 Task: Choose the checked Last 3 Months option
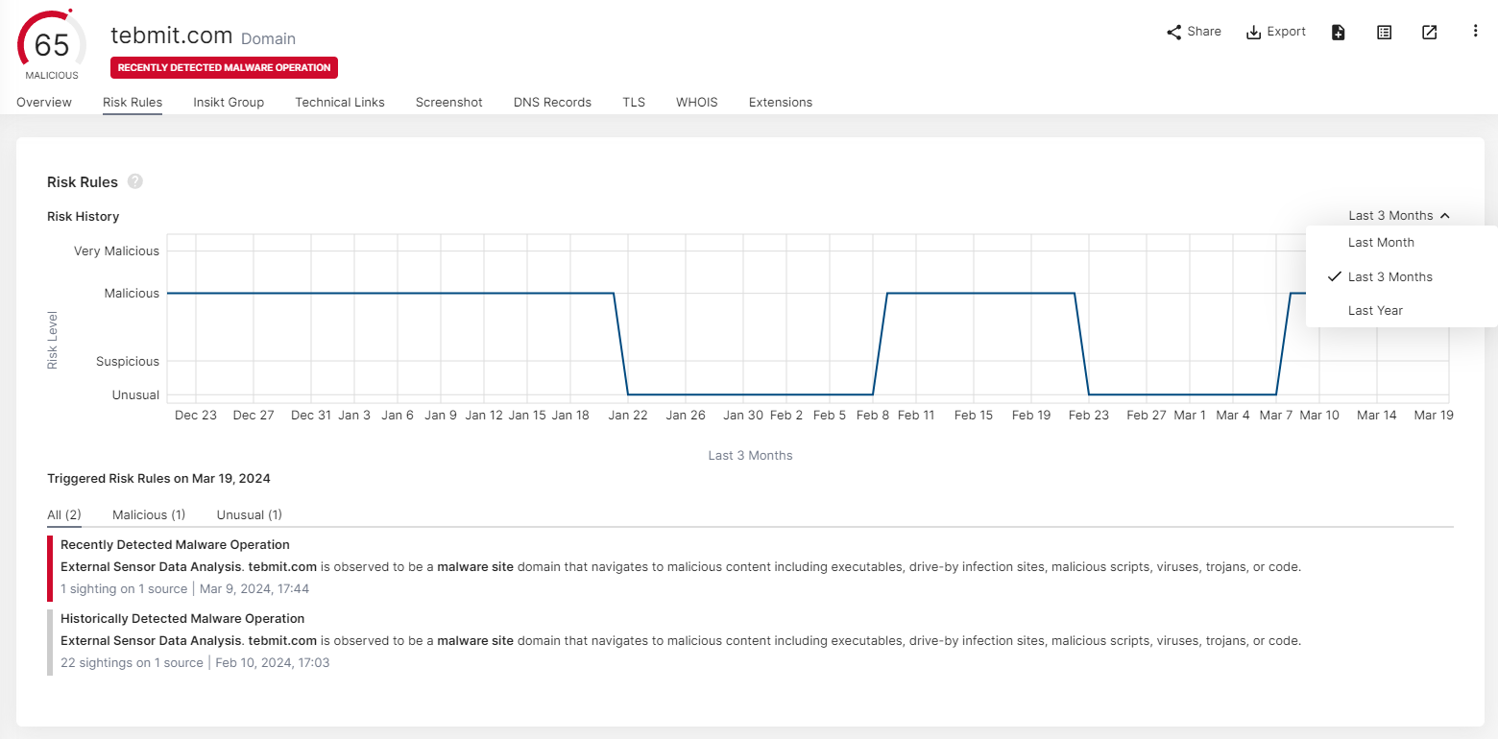click(x=1389, y=276)
